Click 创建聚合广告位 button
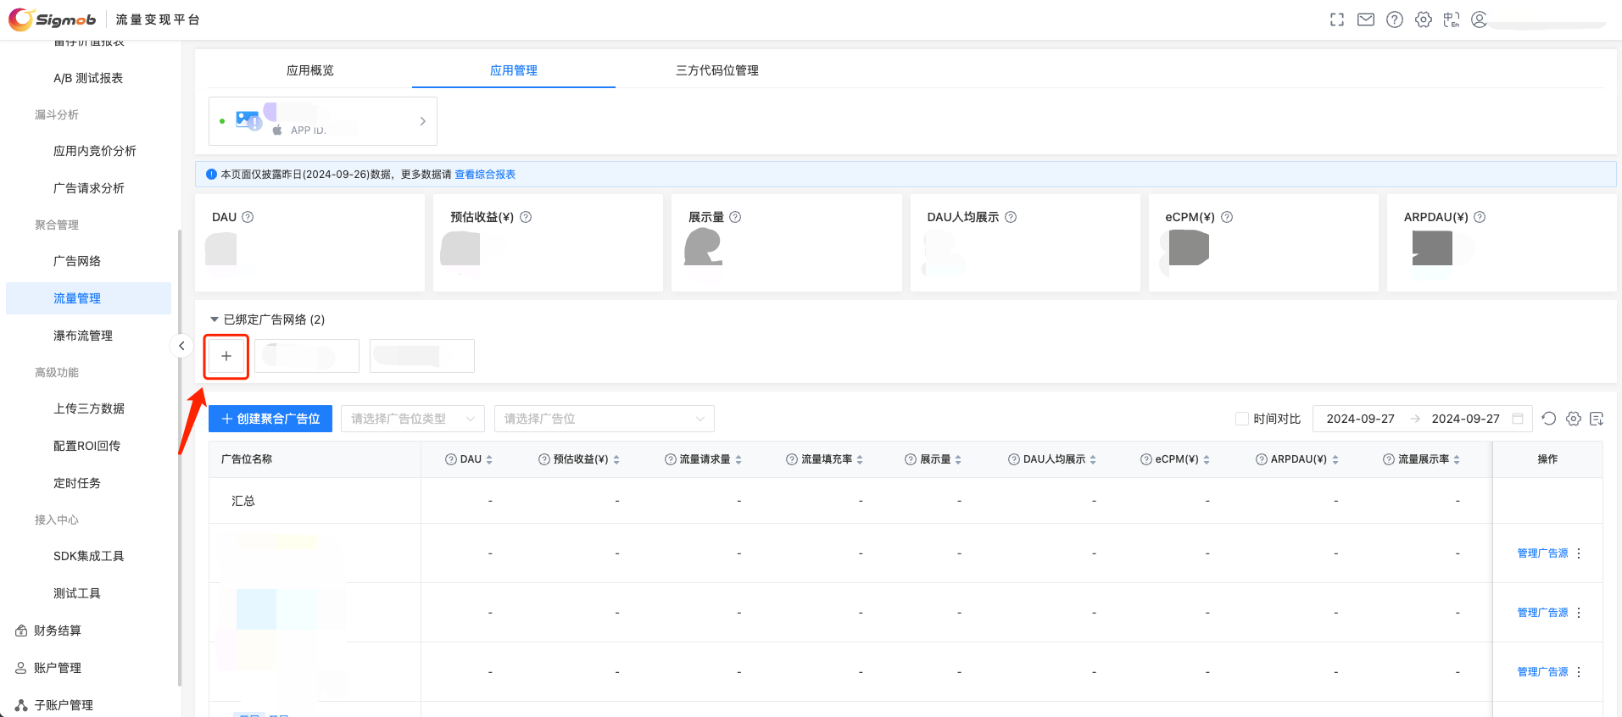This screenshot has width=1622, height=717. click(x=270, y=419)
